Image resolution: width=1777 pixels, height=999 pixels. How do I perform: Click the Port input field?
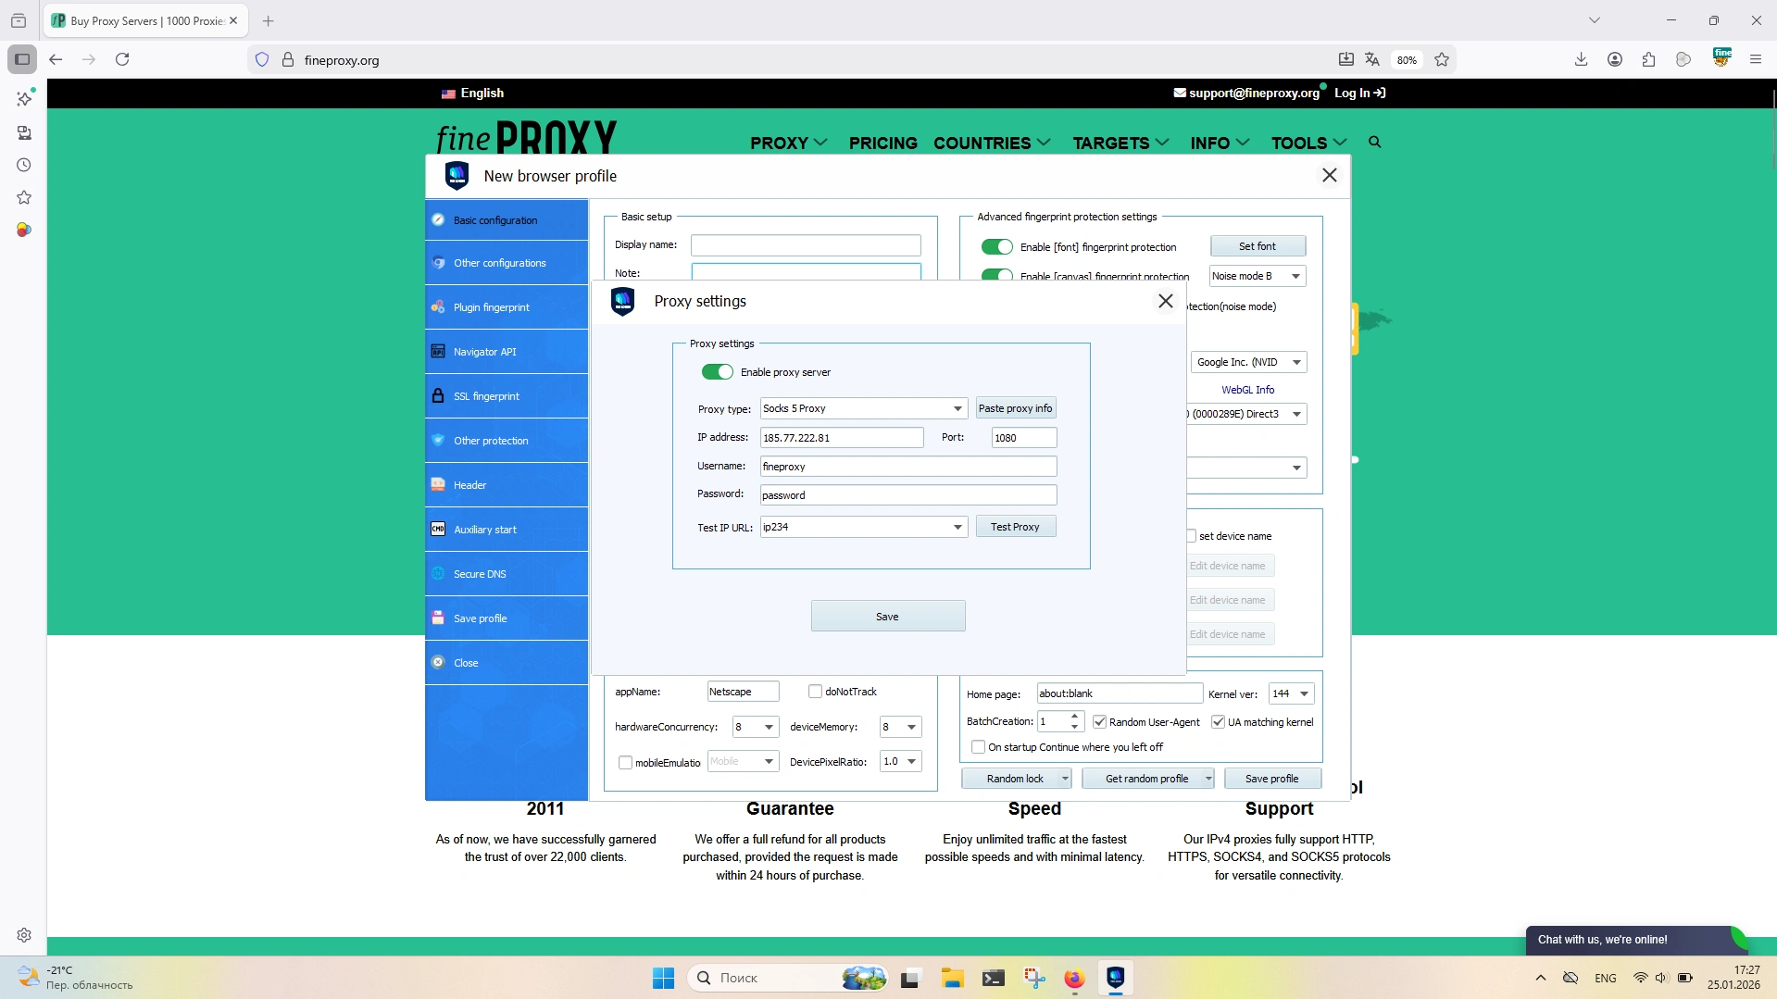click(1024, 438)
